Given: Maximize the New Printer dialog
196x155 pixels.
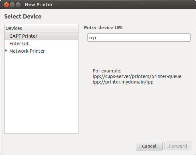Looking at the screenshot, I should [18, 5].
